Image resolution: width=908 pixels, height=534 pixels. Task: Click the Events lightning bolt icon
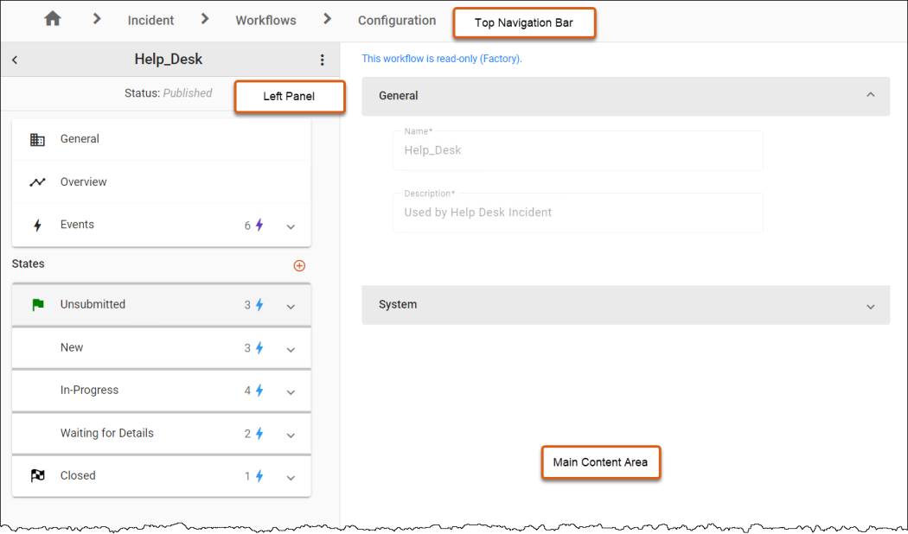pyautogui.click(x=37, y=224)
